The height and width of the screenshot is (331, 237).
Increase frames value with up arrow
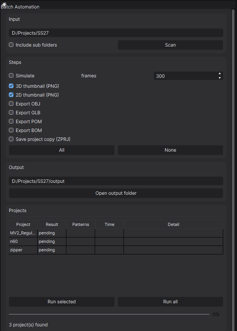219,74
